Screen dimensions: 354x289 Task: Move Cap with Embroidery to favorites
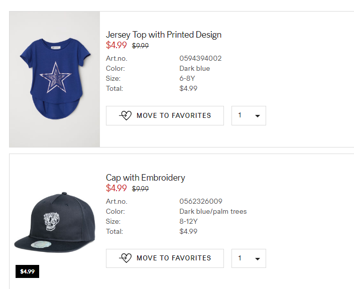pyautogui.click(x=165, y=258)
